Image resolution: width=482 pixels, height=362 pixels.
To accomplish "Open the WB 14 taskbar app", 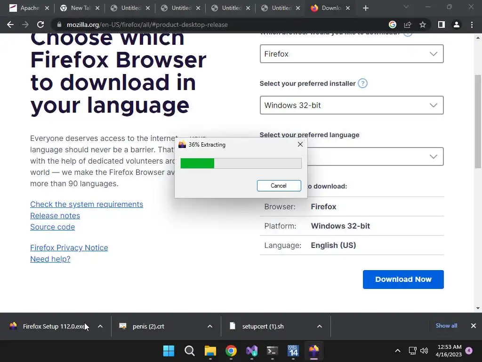I will (293, 351).
